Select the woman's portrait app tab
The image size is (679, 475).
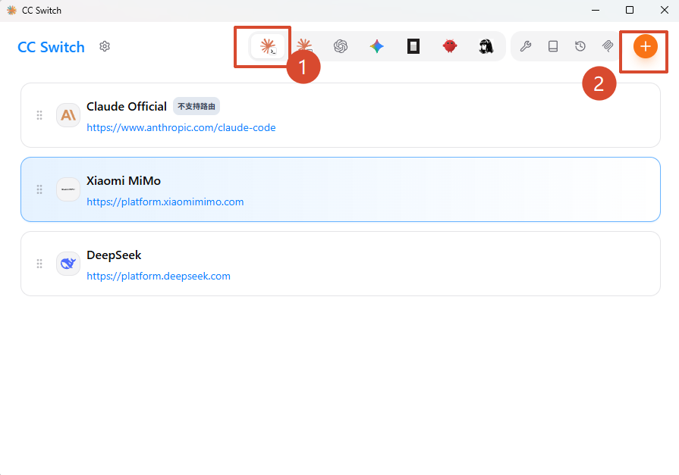click(x=486, y=46)
